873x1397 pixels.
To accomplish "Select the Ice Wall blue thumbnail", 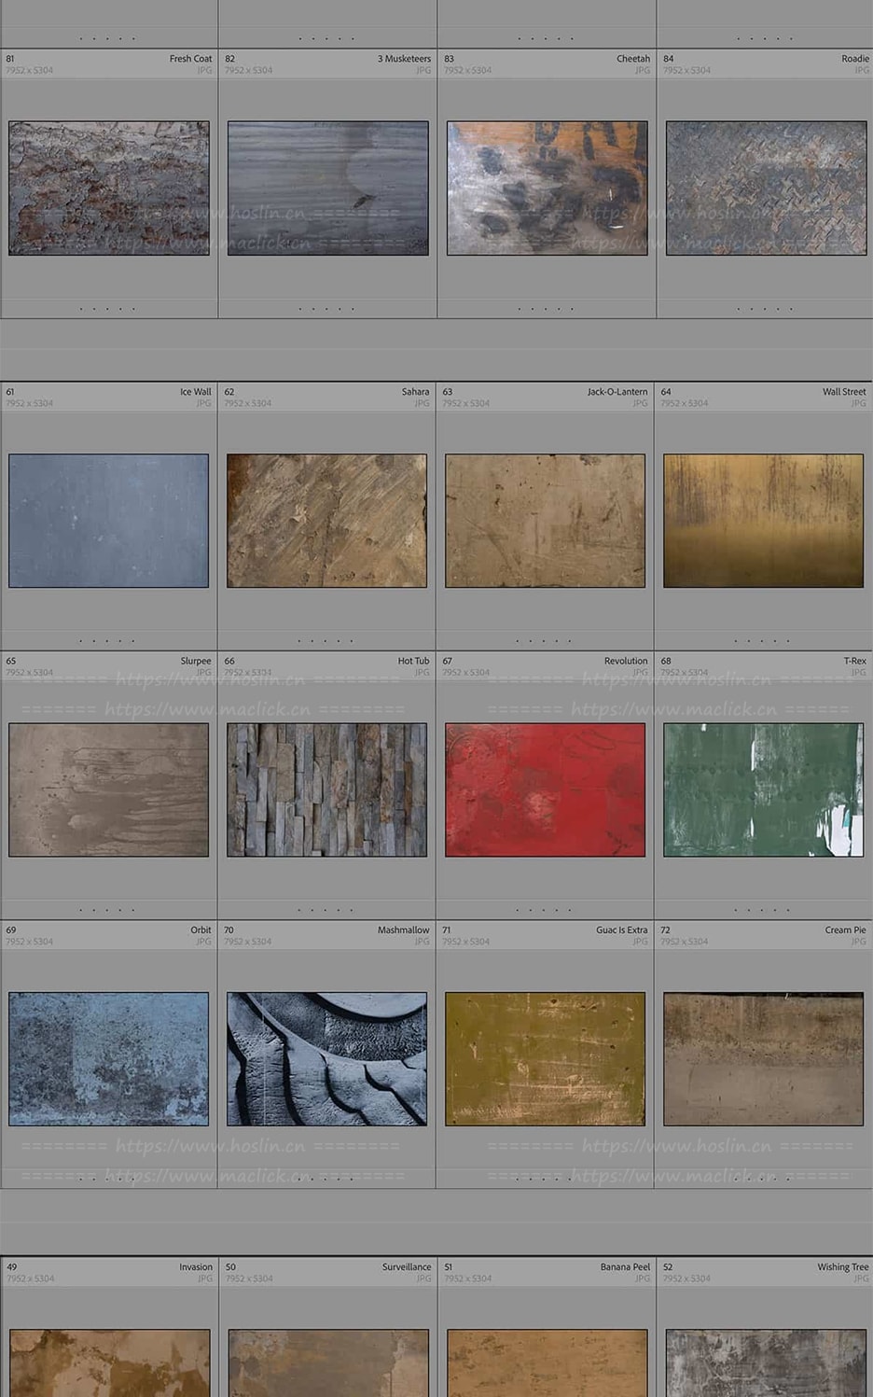I will coord(109,521).
